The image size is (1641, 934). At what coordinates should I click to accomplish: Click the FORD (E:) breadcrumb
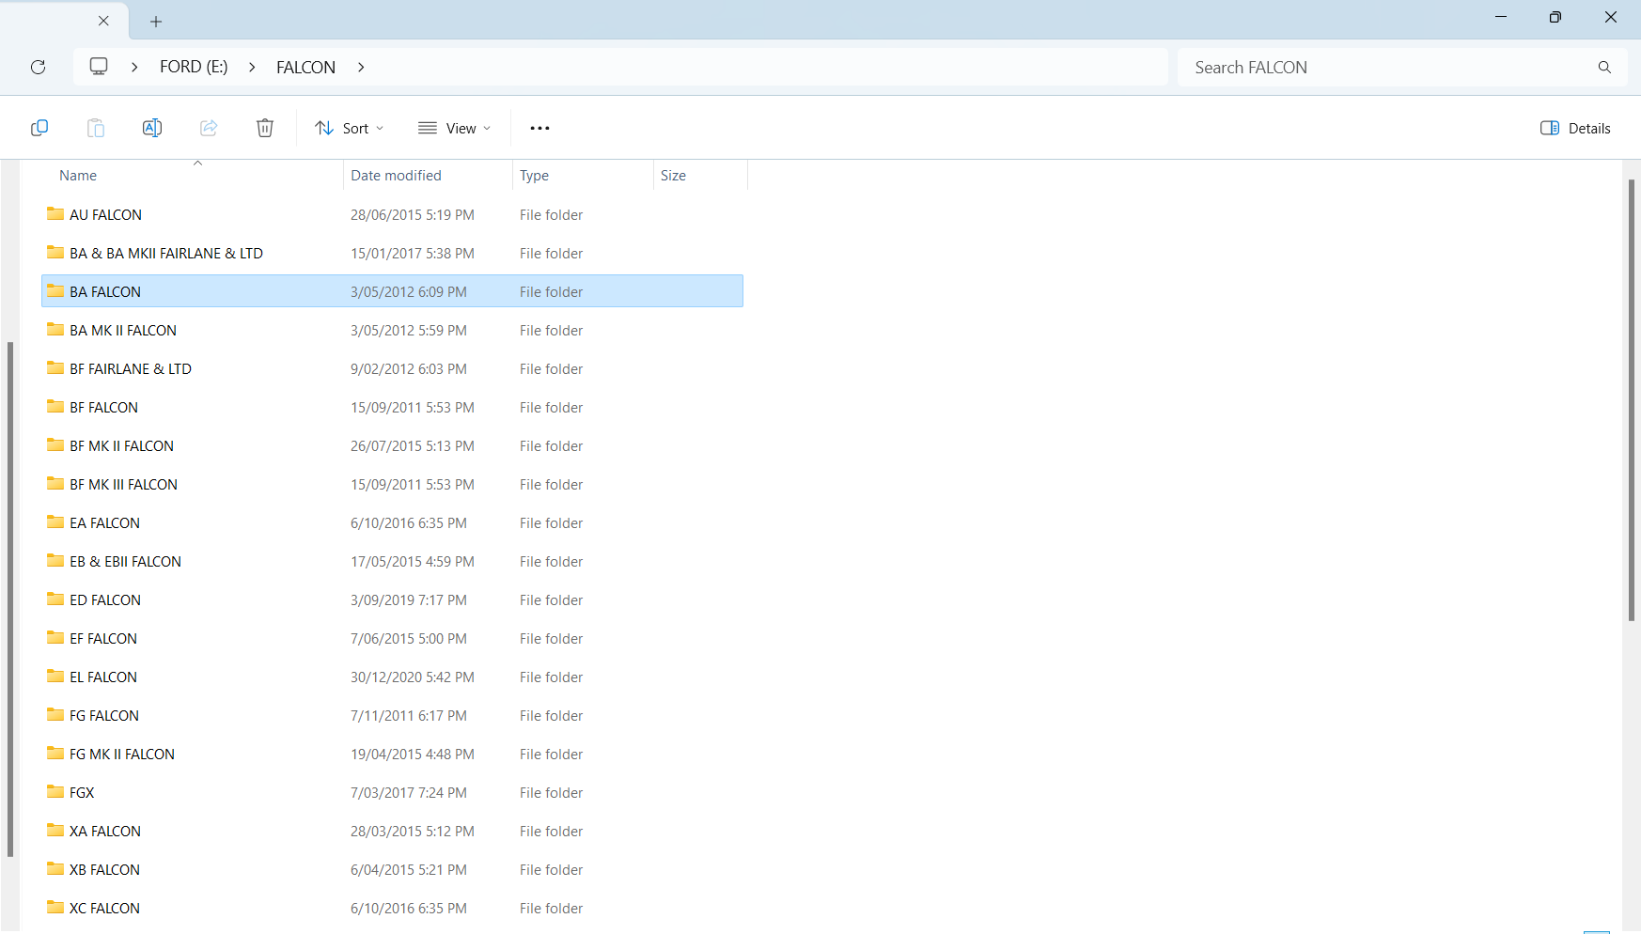coord(194,67)
